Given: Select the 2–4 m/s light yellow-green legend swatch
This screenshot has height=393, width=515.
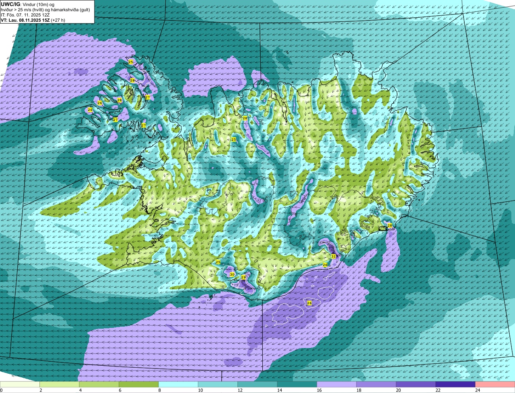Looking at the screenshot, I should coord(60,385).
